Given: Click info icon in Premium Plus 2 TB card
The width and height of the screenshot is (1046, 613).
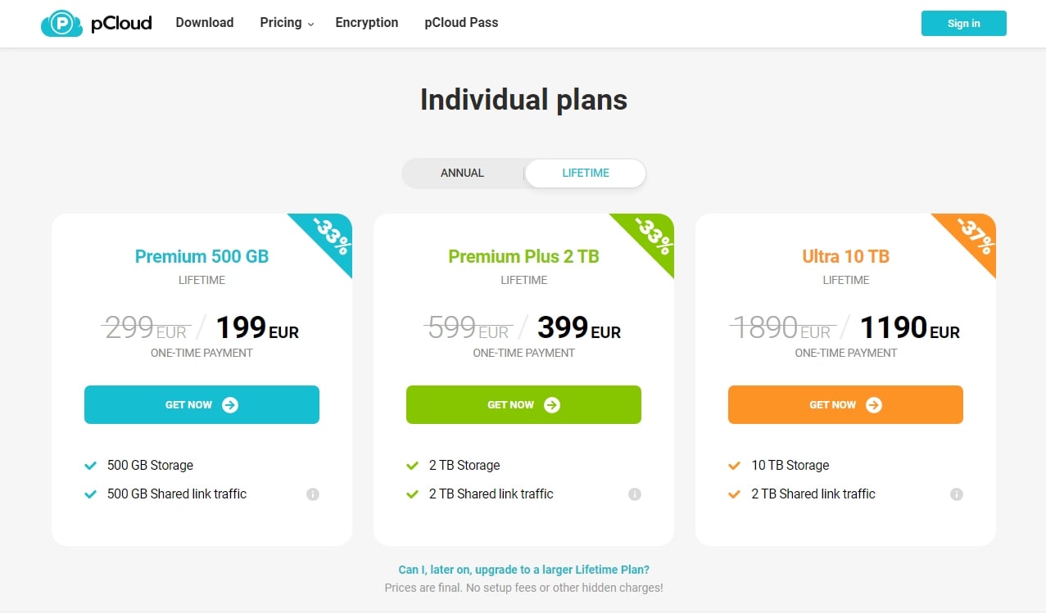Looking at the screenshot, I should click(x=635, y=494).
